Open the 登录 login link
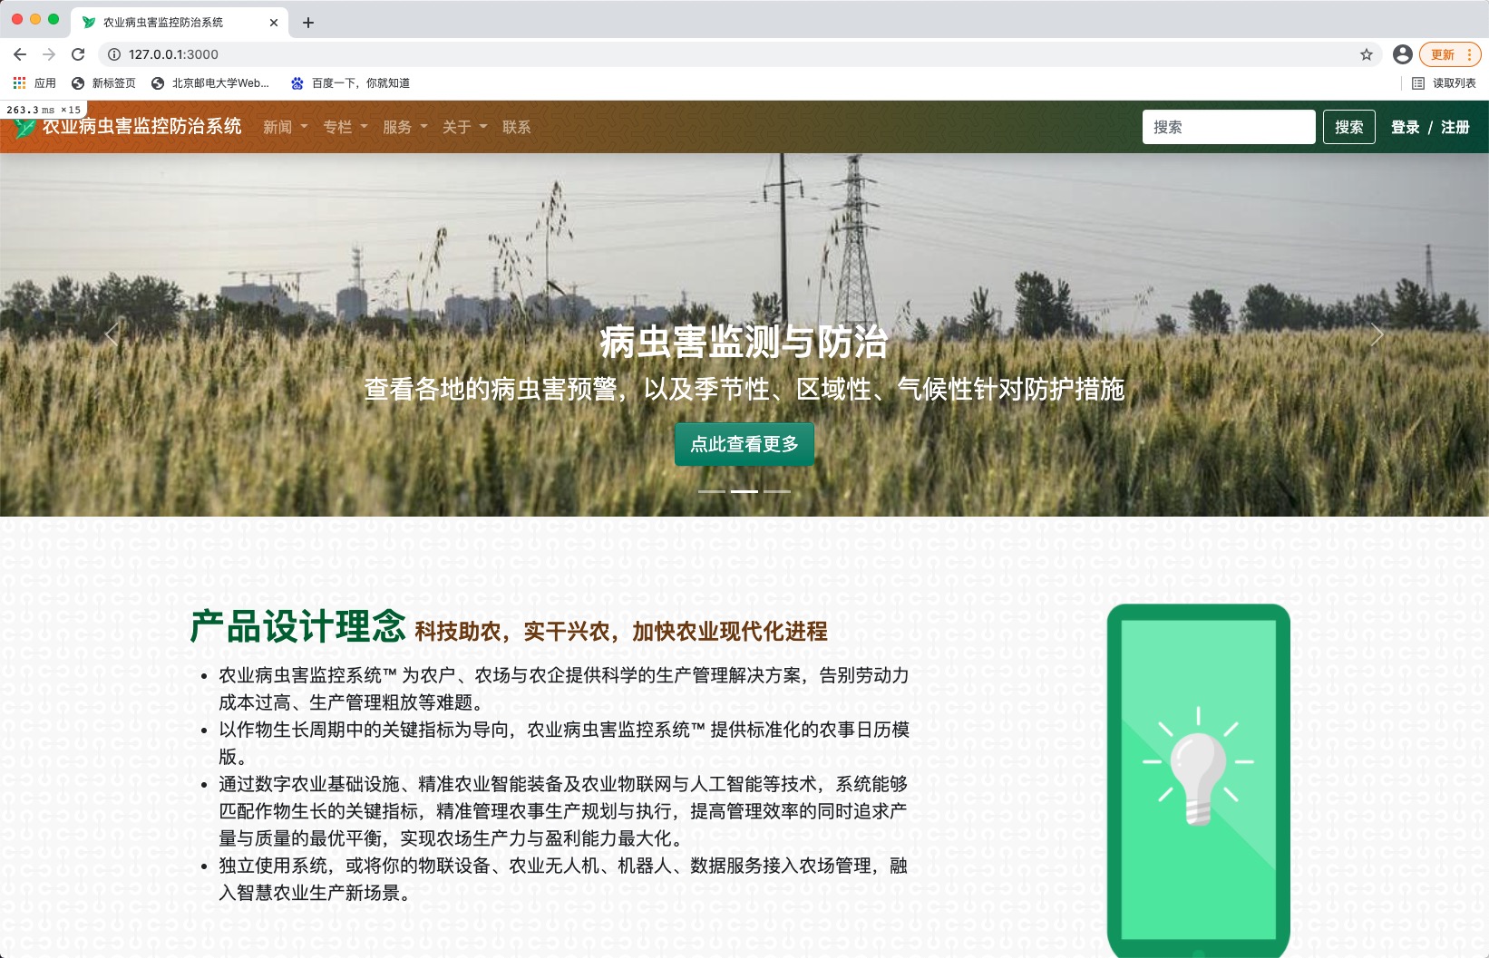1489x958 pixels. pyautogui.click(x=1406, y=127)
